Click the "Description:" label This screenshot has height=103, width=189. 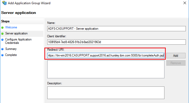click(55, 83)
